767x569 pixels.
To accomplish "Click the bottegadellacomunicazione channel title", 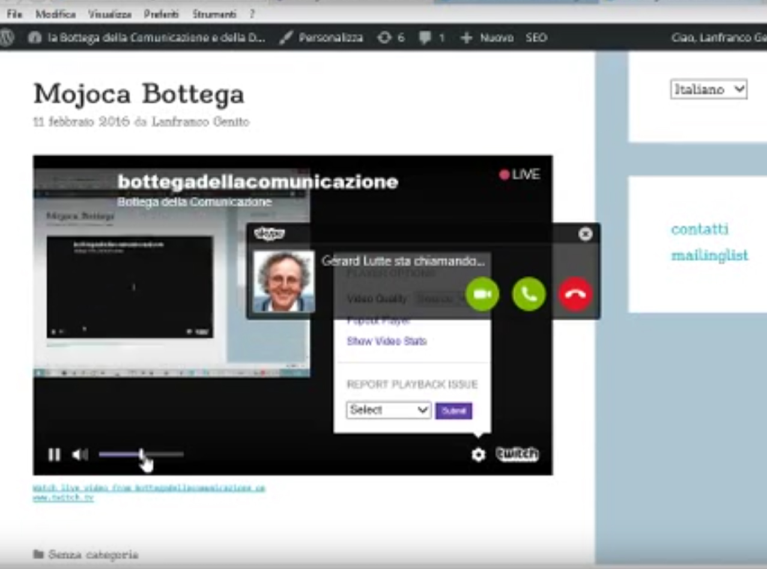I will (x=258, y=181).
